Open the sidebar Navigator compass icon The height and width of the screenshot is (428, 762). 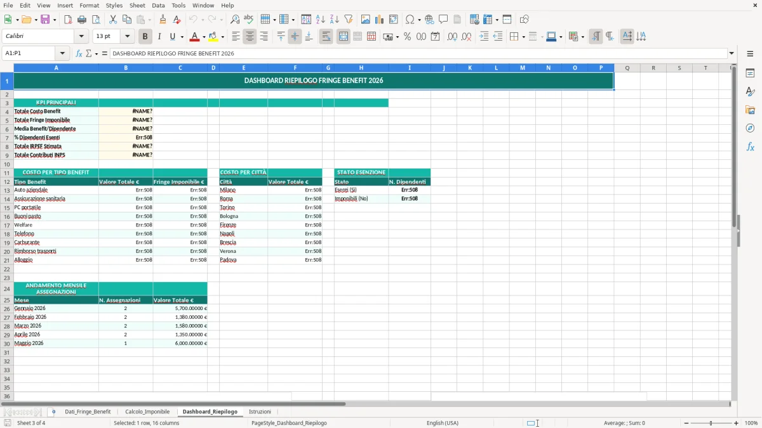pos(750,128)
